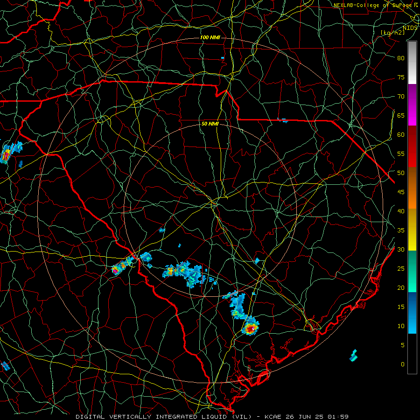Click the legend value "15"
The height and width of the screenshot is (420, 420).
[x=401, y=307]
